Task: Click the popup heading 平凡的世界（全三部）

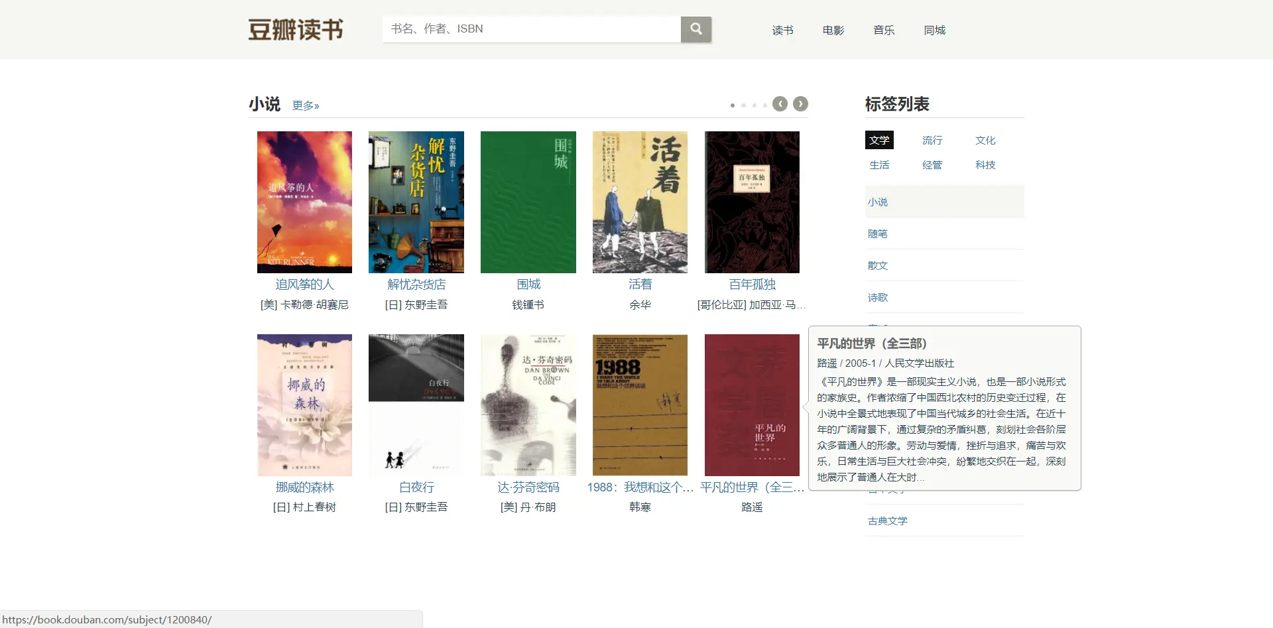Action: 872,344
